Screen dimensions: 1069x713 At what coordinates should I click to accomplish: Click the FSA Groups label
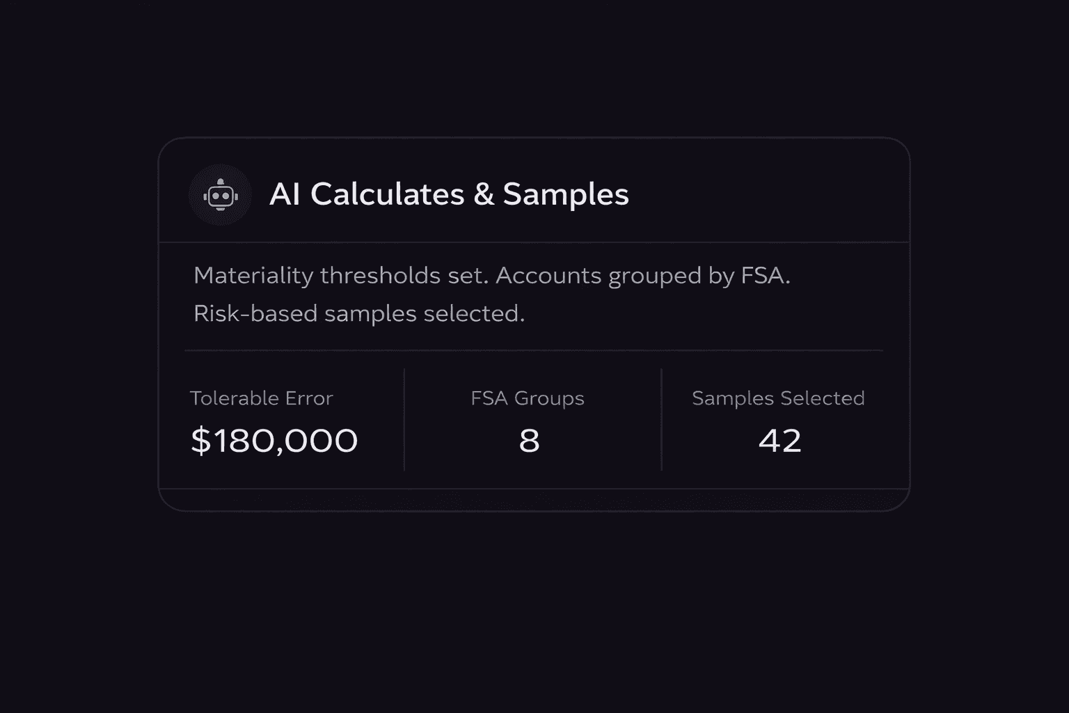coord(528,398)
